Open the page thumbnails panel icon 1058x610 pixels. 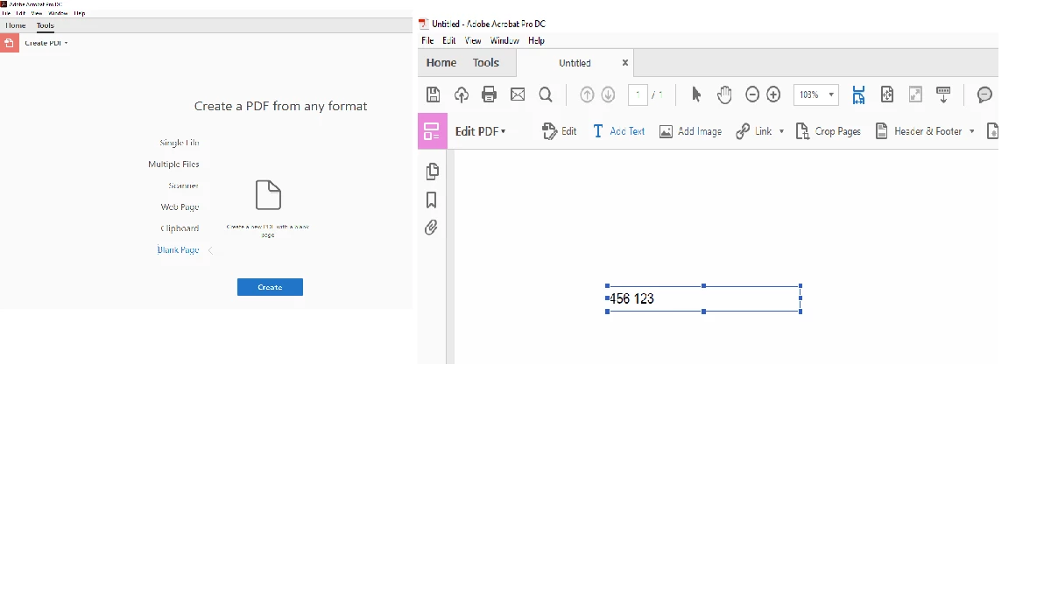tap(432, 172)
